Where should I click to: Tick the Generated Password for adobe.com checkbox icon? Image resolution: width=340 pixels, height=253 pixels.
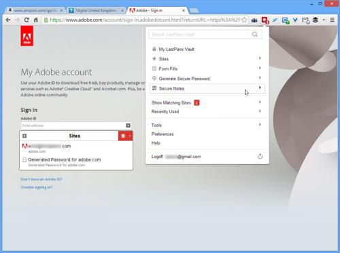point(24,160)
